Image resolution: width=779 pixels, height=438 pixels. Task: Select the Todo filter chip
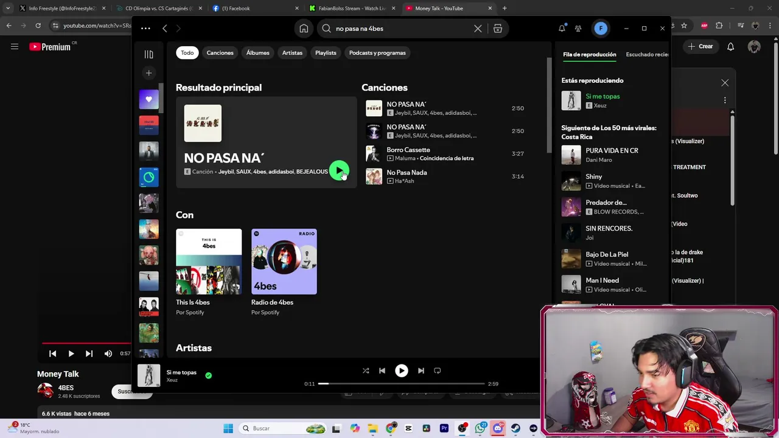(187, 53)
